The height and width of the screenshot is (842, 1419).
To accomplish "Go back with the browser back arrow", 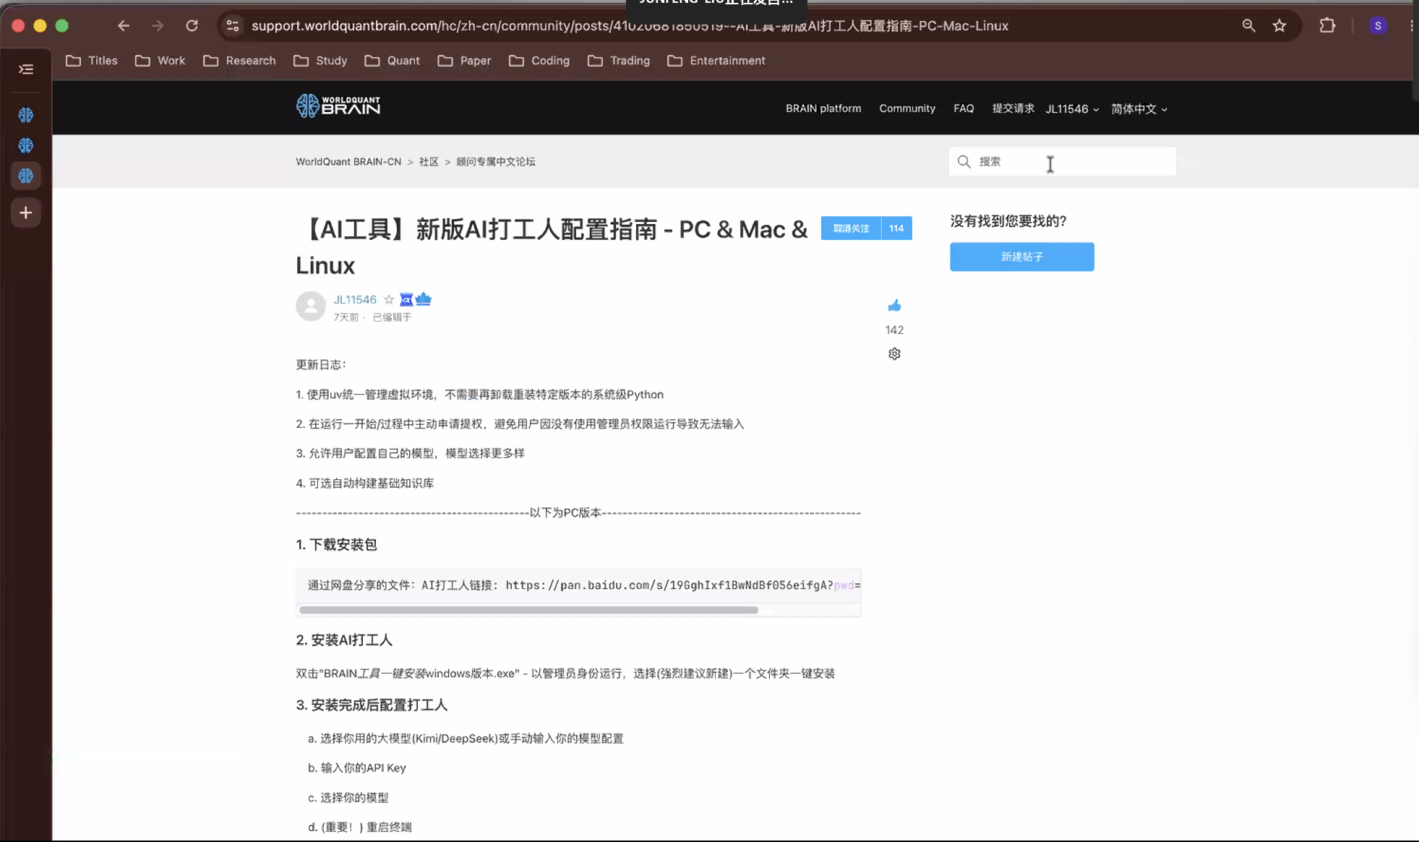I will (124, 26).
